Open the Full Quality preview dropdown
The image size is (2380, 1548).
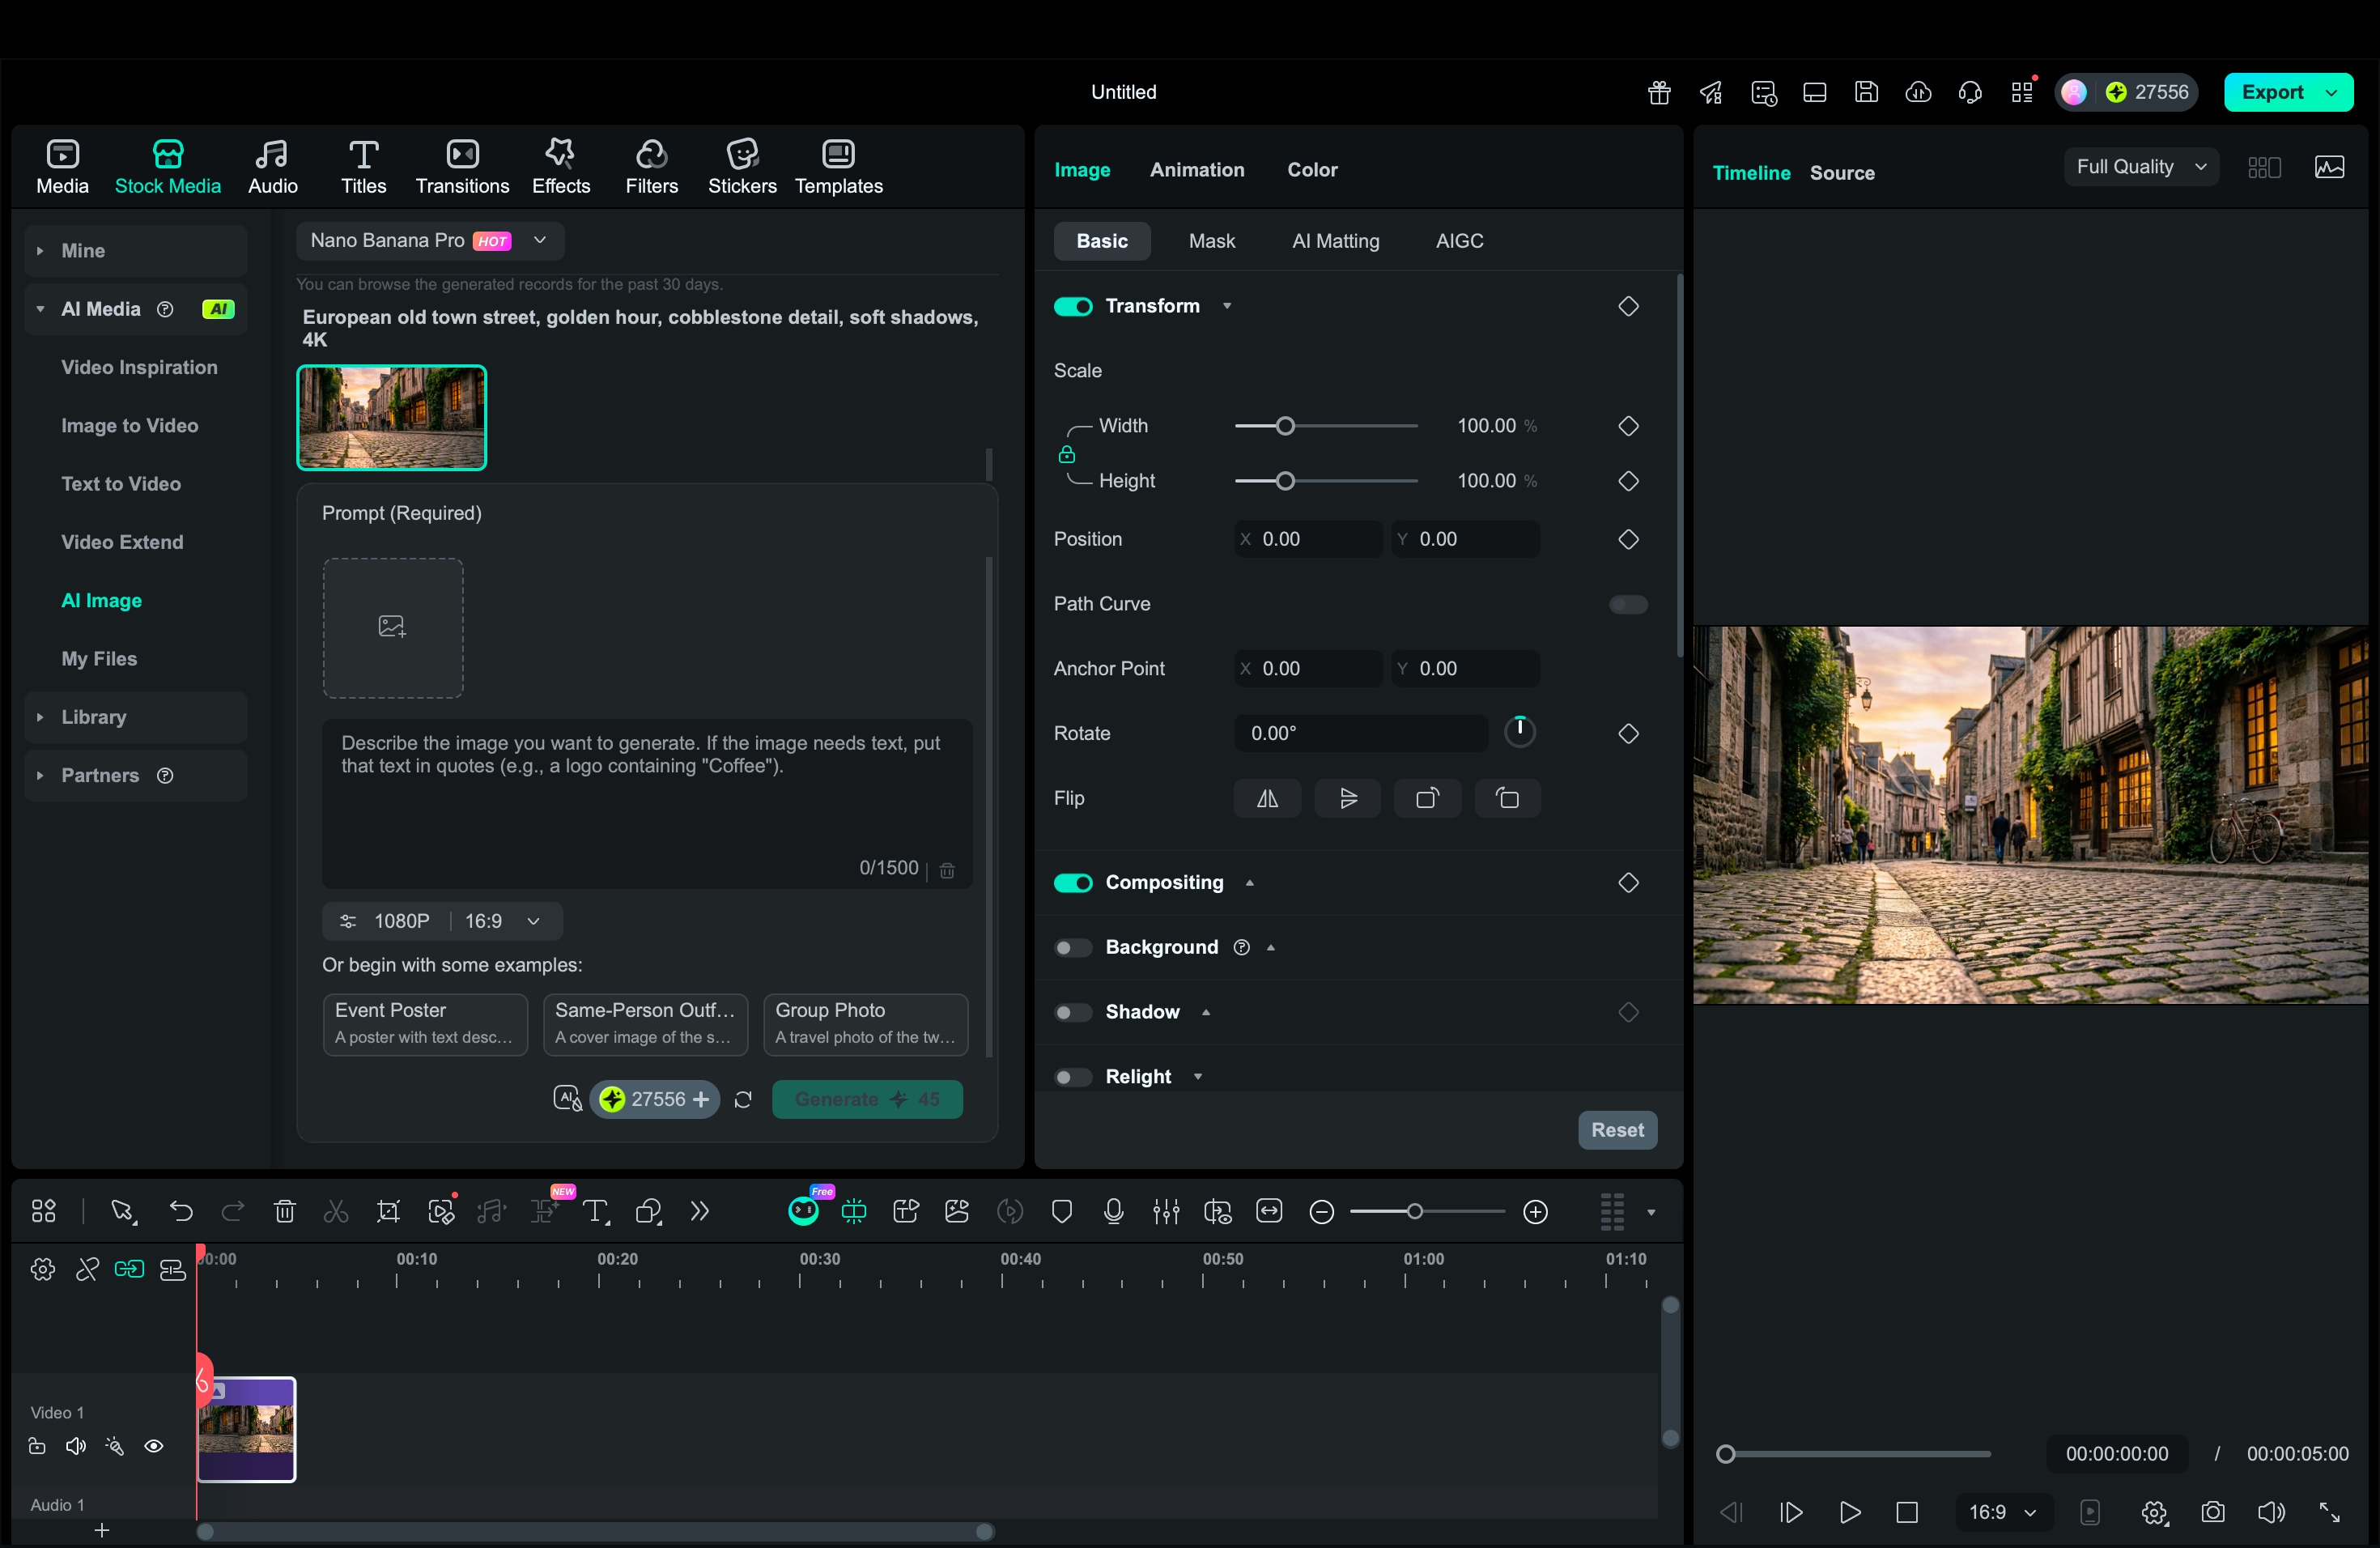(2139, 166)
